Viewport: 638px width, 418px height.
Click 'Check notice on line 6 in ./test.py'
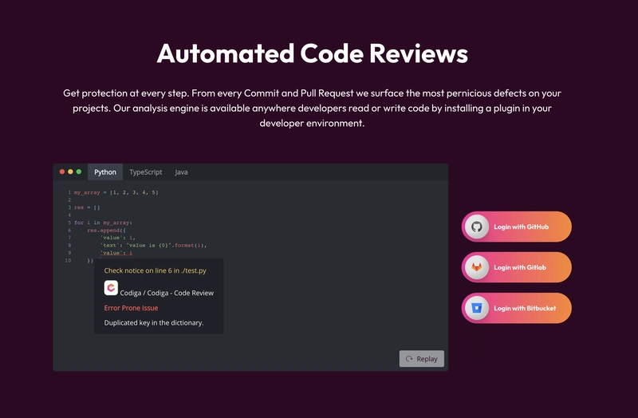[x=155, y=270]
